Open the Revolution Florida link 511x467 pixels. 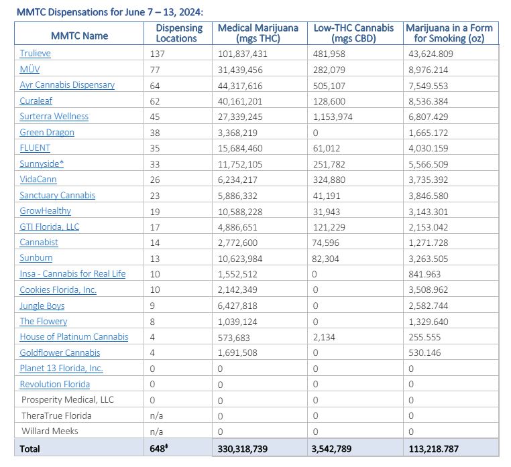pos(54,384)
